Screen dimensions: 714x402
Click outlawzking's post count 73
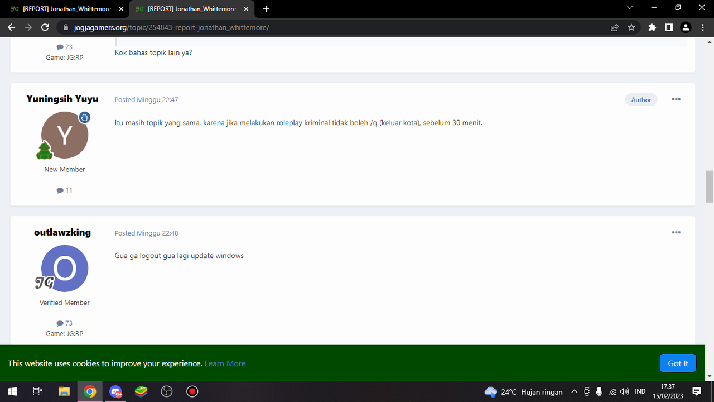click(65, 323)
